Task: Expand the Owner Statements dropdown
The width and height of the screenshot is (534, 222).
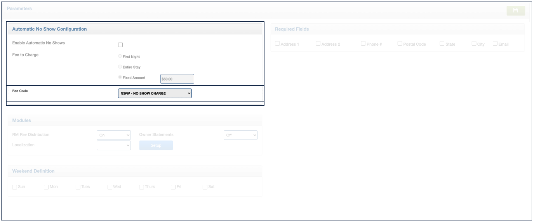Action: [240, 135]
